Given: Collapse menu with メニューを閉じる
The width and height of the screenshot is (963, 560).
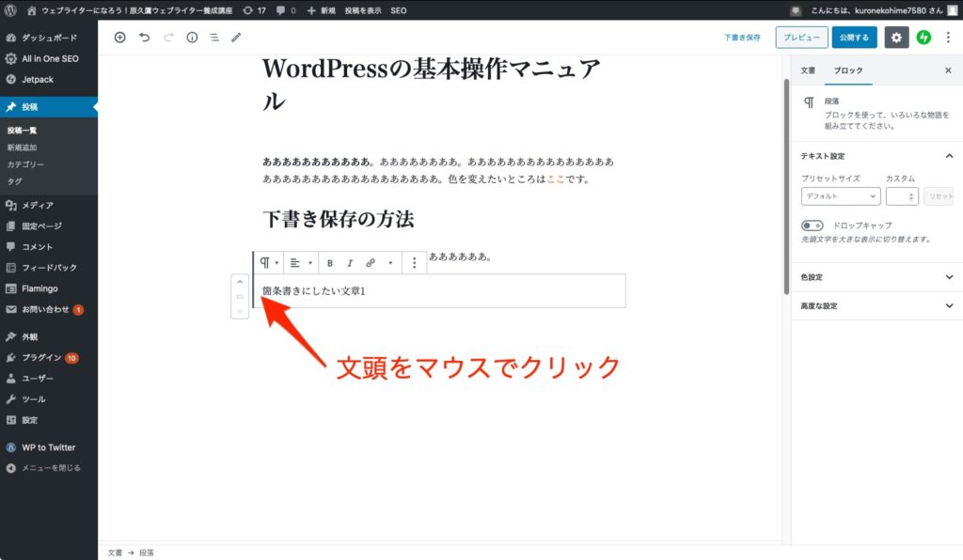Looking at the screenshot, I should point(49,468).
